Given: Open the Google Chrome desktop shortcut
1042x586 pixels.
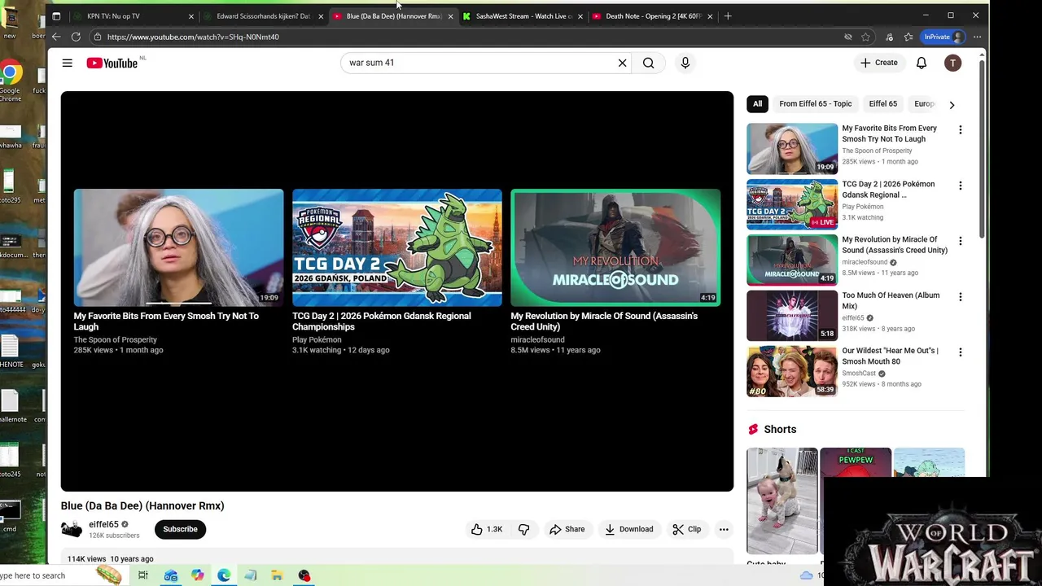Looking at the screenshot, I should point(10,81).
